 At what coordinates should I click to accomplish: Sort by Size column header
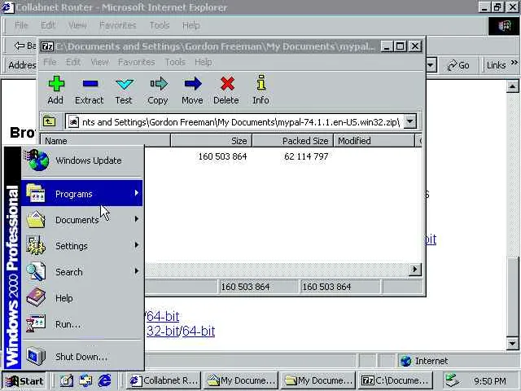212,141
